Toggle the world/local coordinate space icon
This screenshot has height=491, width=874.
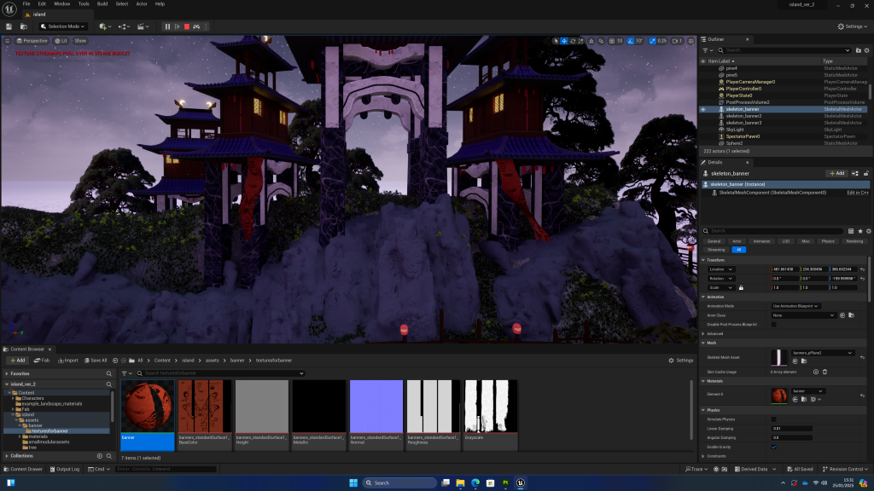[x=591, y=41]
